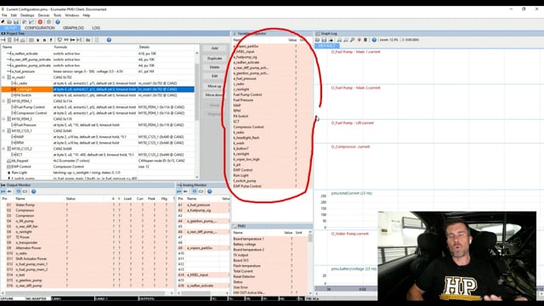This screenshot has width=544, height=306.
Task: Click the pin view icon in Analog Monitor toolbar
Action: coord(179,191)
